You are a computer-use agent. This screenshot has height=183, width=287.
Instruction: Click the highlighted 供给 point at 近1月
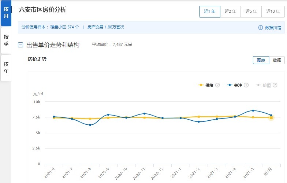[271, 118]
